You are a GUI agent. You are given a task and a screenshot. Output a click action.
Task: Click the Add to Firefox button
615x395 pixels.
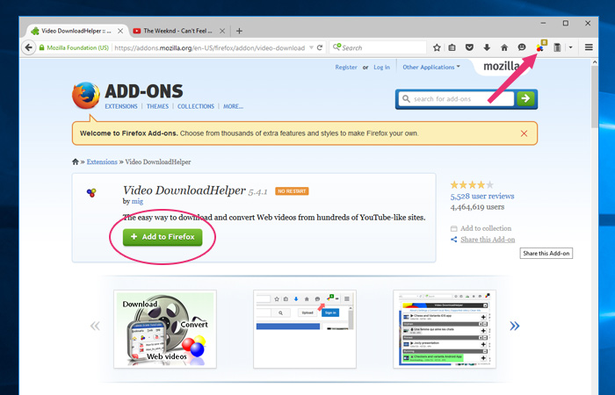163,237
